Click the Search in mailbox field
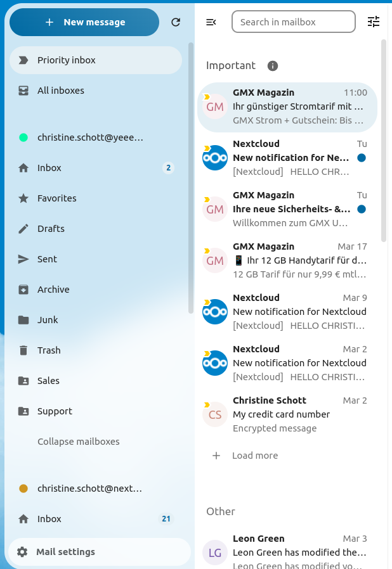 pyautogui.click(x=293, y=22)
